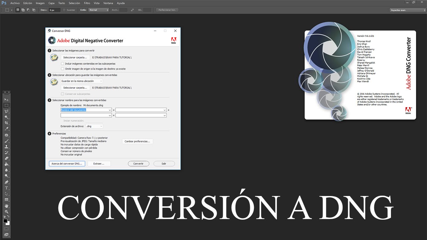Select the Polygonal Lasso tool
427x240 pixels.
6,111
